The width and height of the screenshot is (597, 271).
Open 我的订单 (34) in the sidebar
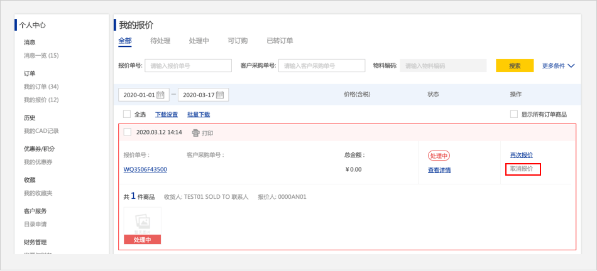click(x=41, y=87)
